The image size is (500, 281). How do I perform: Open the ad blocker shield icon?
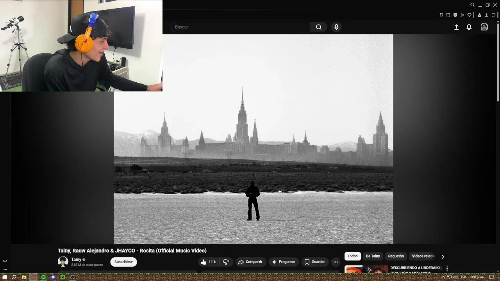455,15
